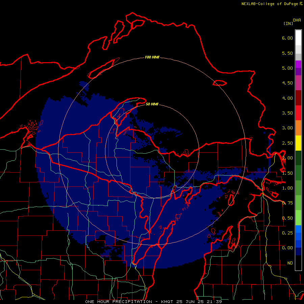Click the 5.00 legend value
This screenshot has height=304, width=304.
coord(287,68)
